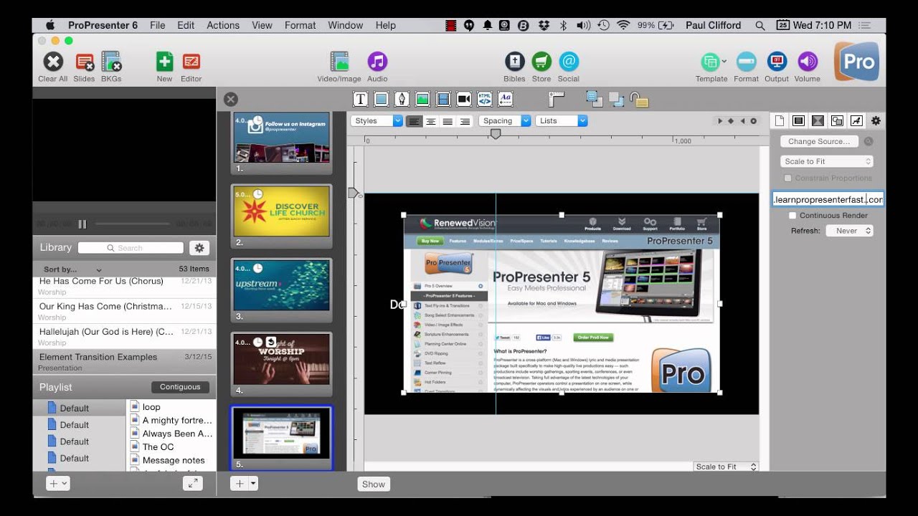Expand the Sort by menu
Viewport: 918px width, 516px height.
tap(72, 269)
